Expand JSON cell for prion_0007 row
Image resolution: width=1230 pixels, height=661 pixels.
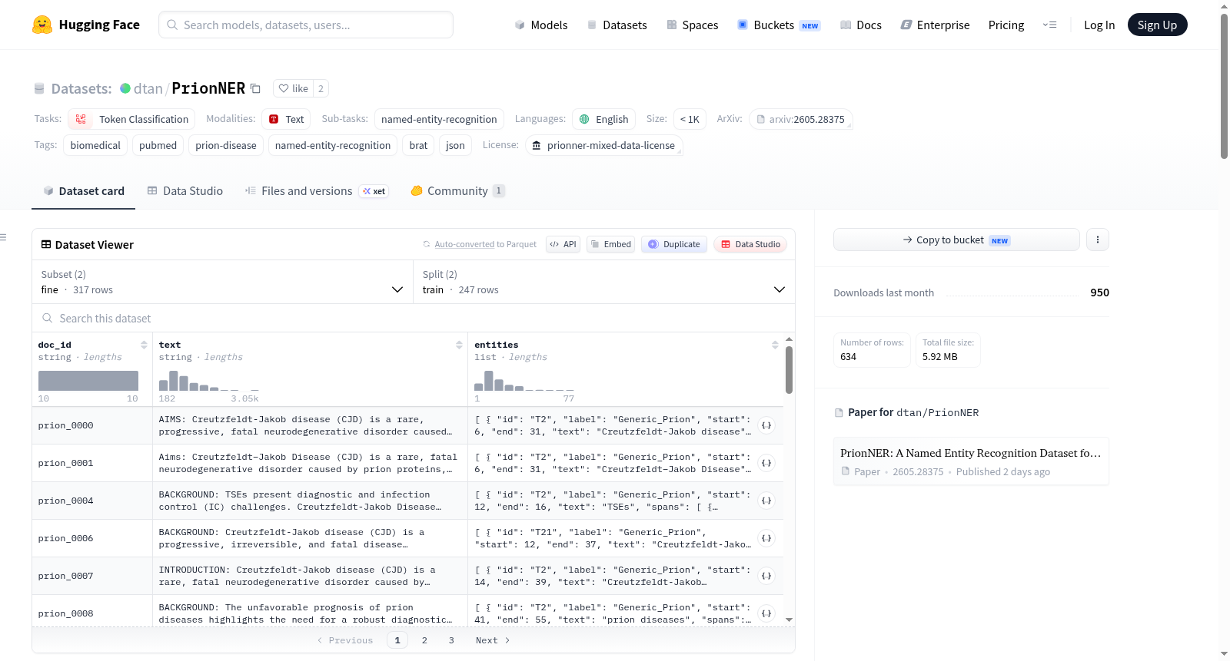click(x=766, y=576)
